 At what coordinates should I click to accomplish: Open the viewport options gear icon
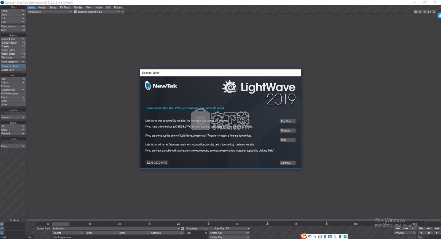click(x=416, y=12)
